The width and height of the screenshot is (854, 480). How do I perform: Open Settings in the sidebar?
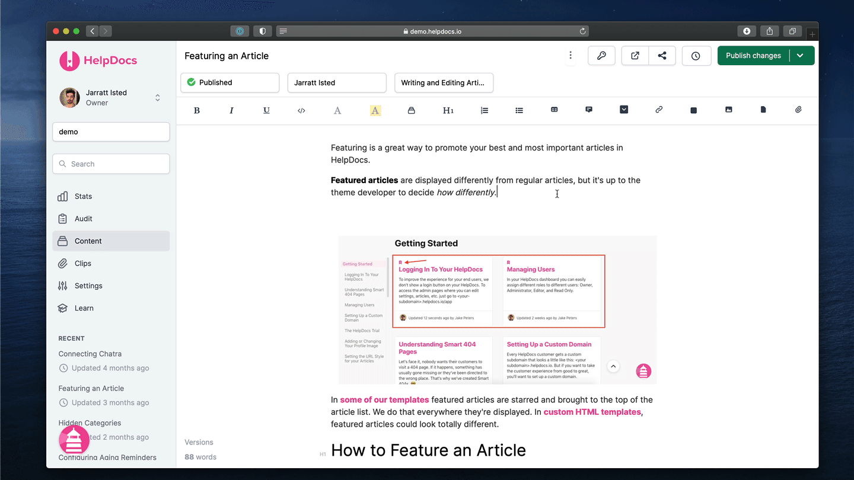pos(111,286)
